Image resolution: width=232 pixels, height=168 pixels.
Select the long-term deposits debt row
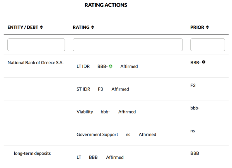[x=32, y=153]
